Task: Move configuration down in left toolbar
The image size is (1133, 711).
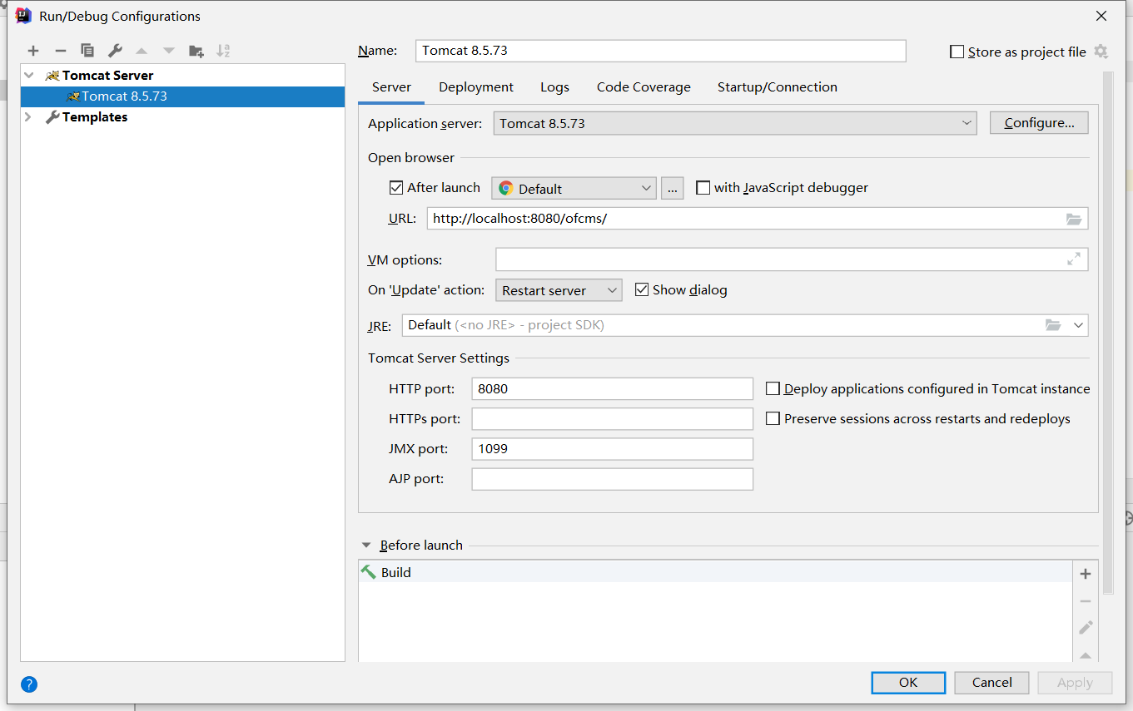Action: pos(169,51)
